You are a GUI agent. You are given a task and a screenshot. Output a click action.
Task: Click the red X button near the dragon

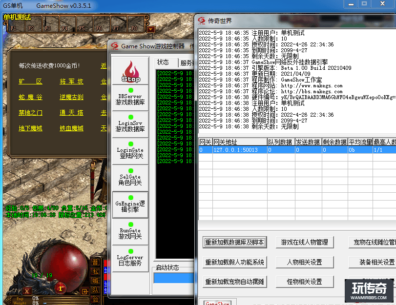click(x=27, y=291)
